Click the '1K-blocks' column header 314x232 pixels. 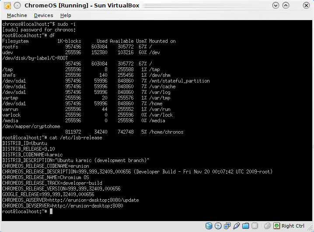coord(69,41)
